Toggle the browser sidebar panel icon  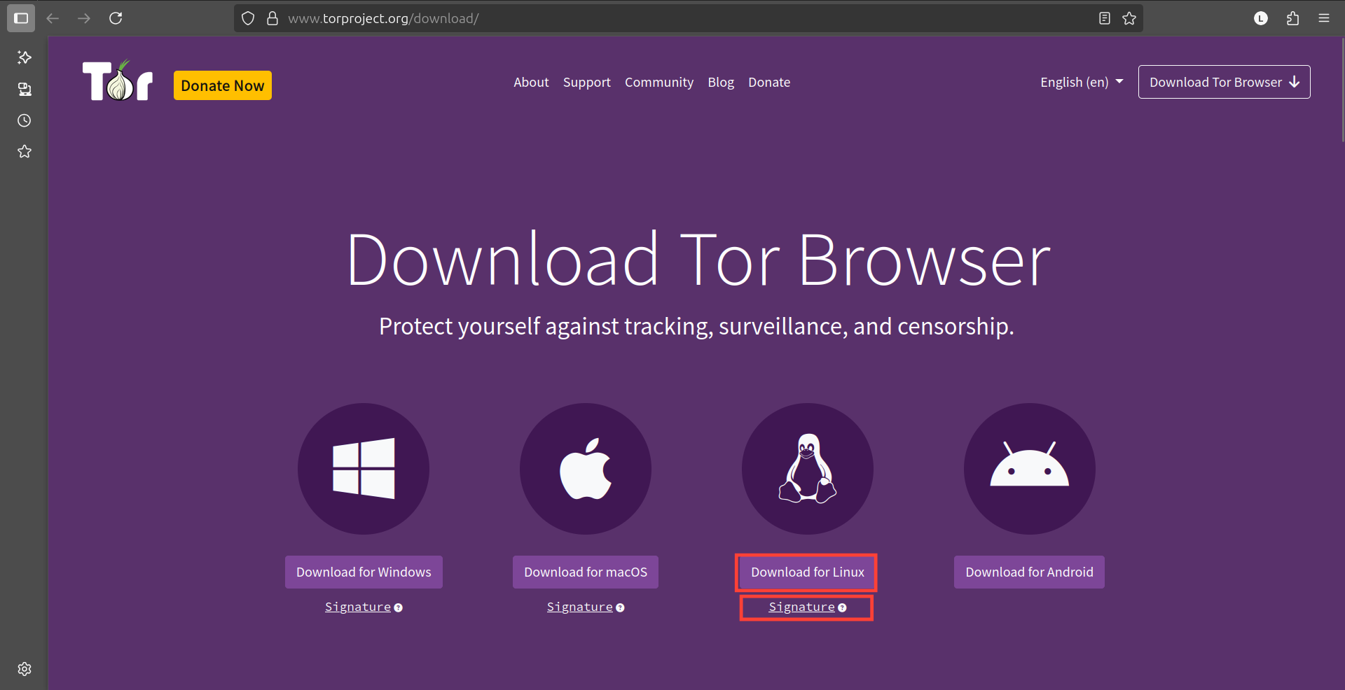(21, 18)
